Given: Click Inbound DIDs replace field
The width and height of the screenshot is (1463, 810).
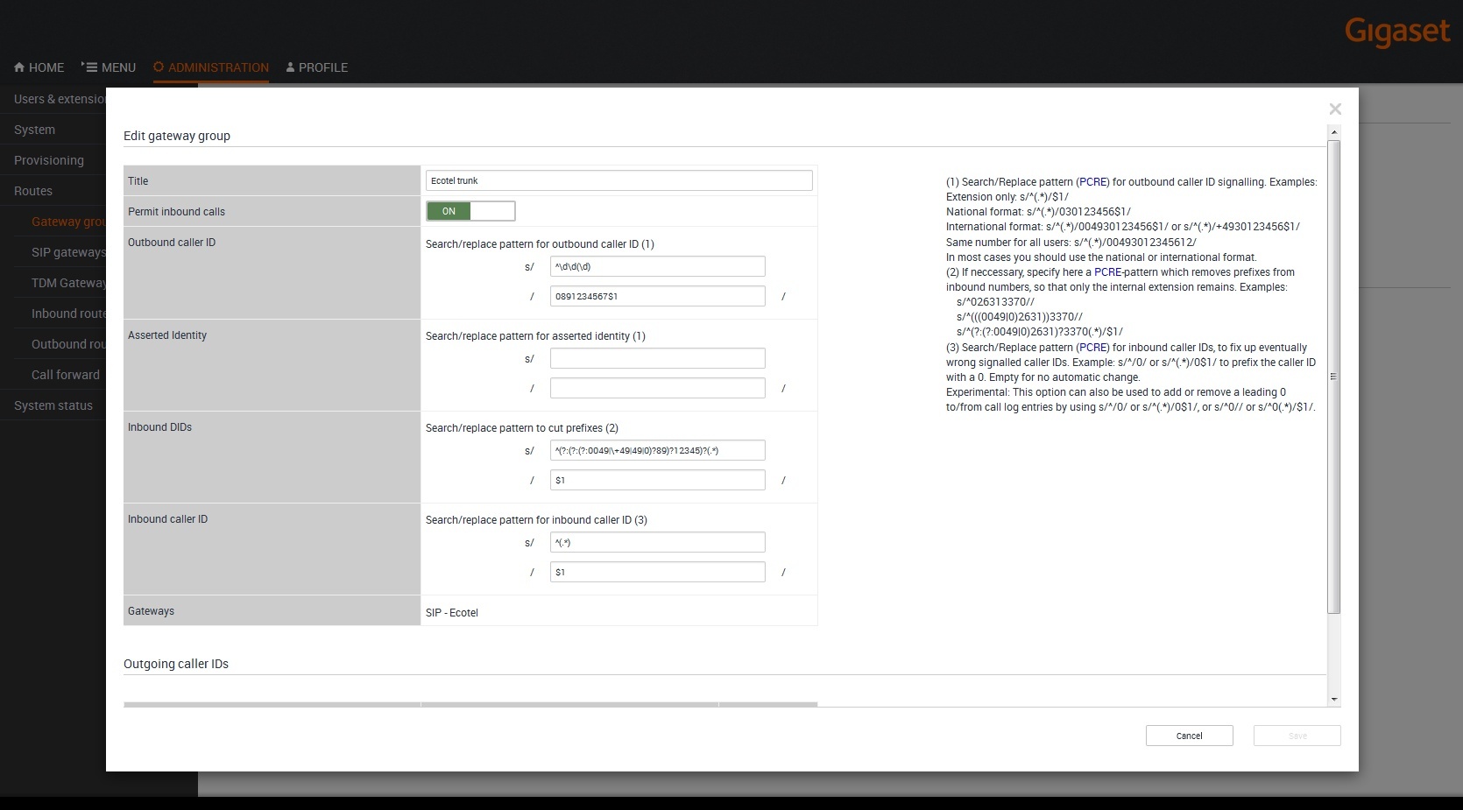Looking at the screenshot, I should 658,480.
